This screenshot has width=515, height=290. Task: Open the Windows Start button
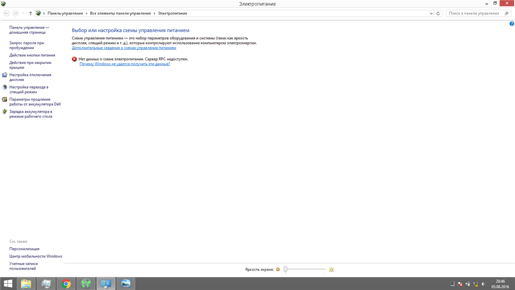8,283
